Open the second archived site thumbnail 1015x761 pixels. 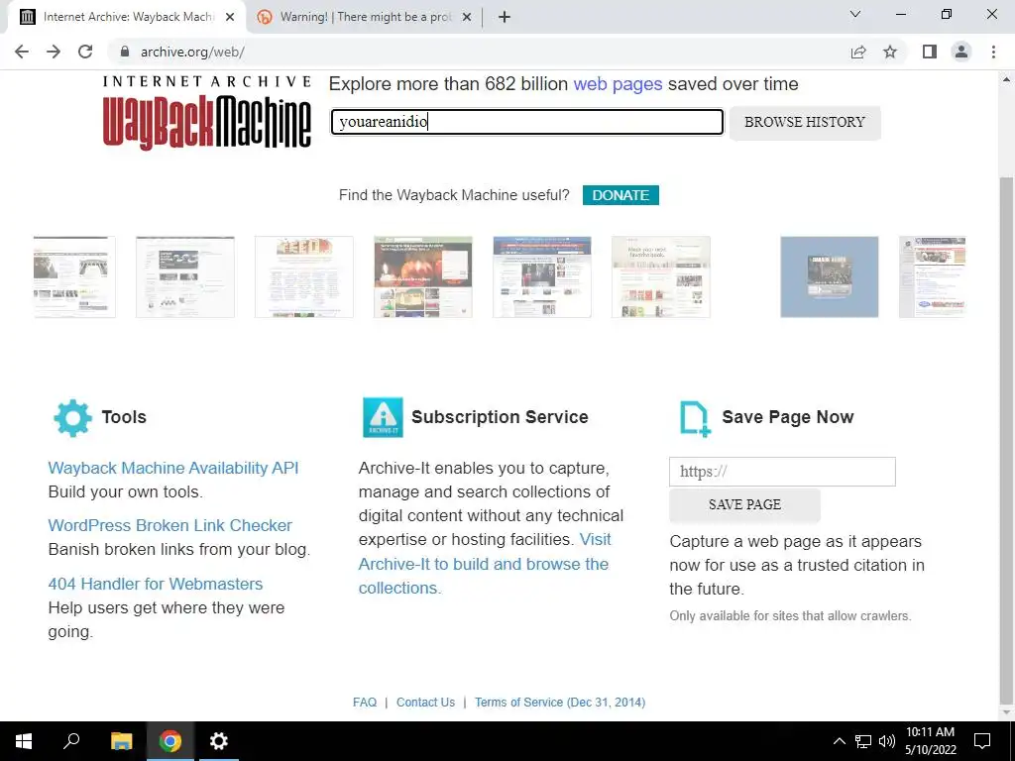[x=185, y=277]
